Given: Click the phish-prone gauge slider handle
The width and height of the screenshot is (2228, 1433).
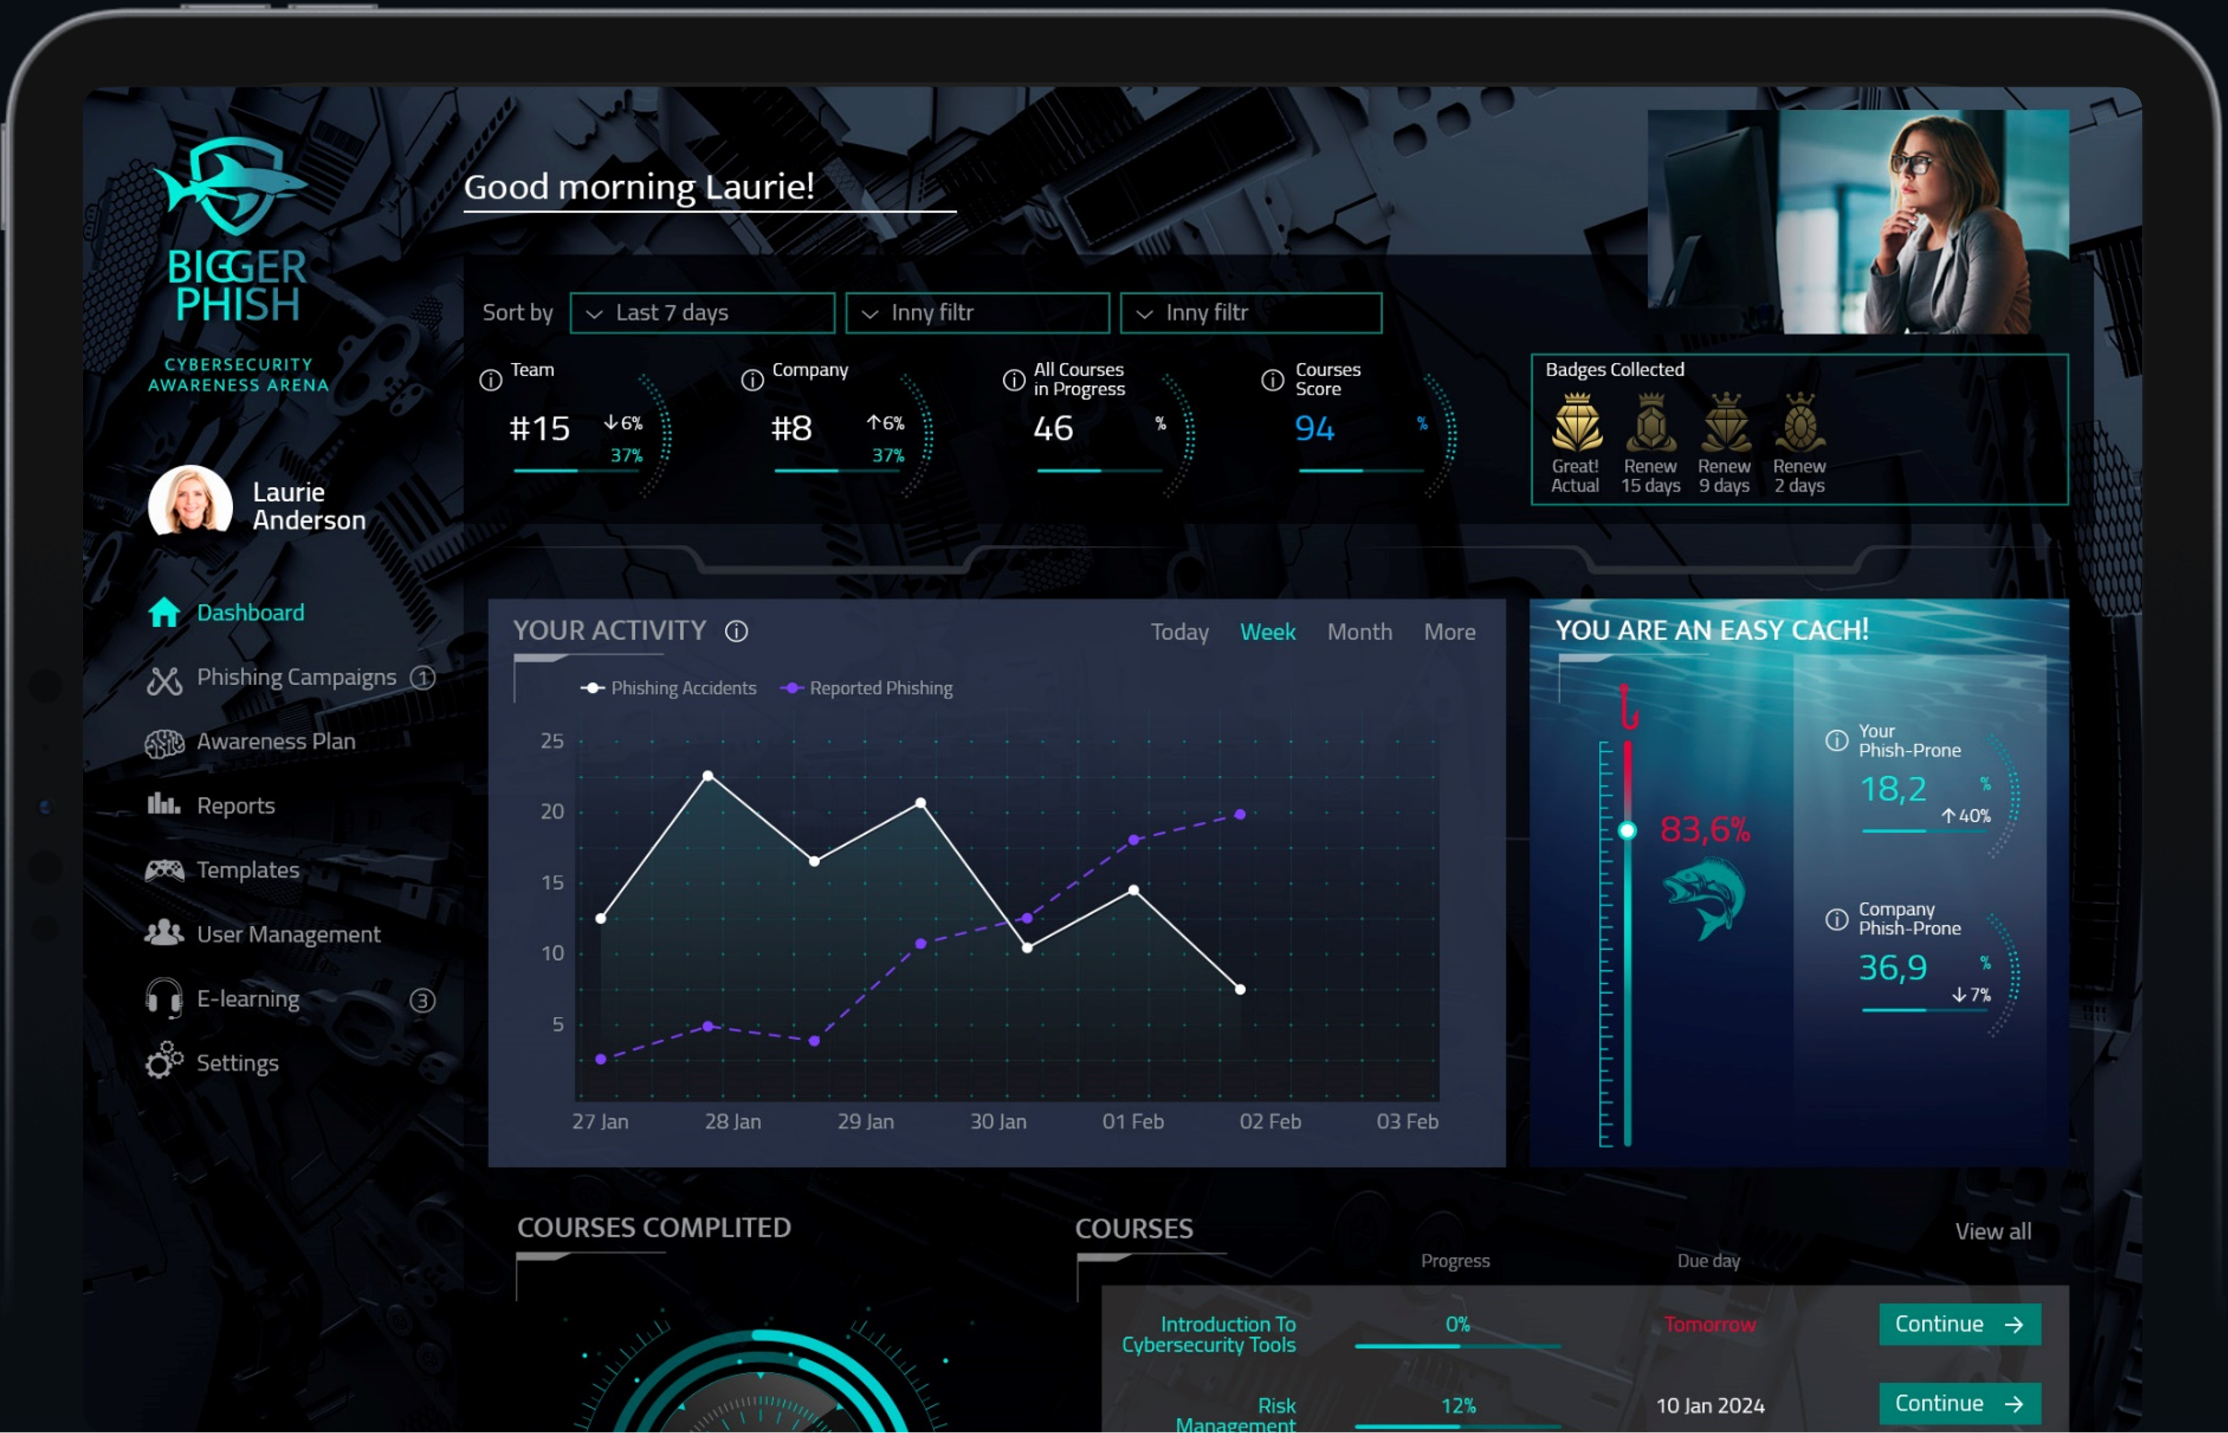Looking at the screenshot, I should pyautogui.click(x=1627, y=831).
